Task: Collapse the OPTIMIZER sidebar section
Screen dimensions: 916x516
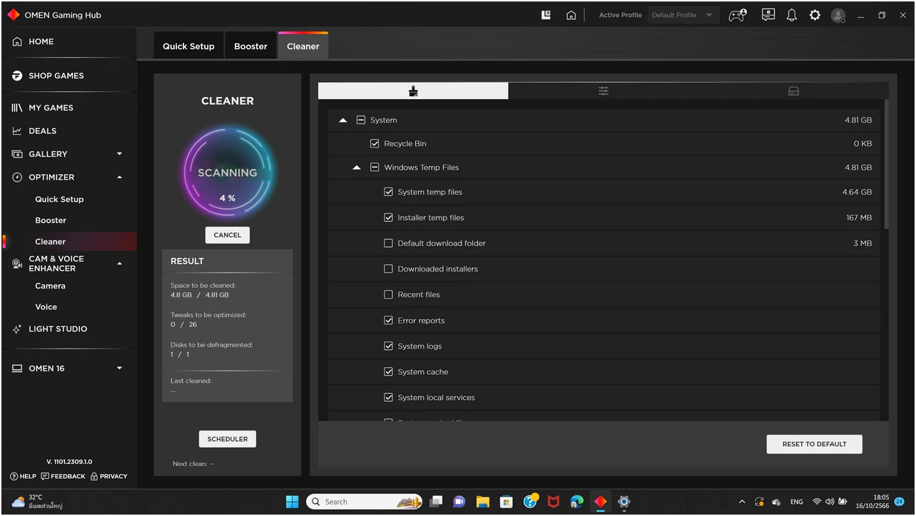Action: (119, 177)
